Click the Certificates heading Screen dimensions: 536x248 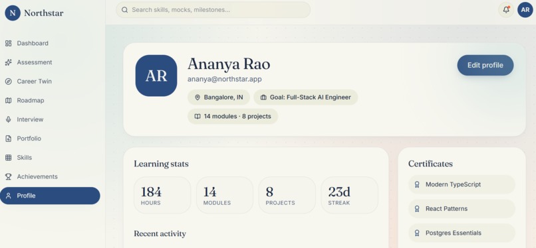430,164
